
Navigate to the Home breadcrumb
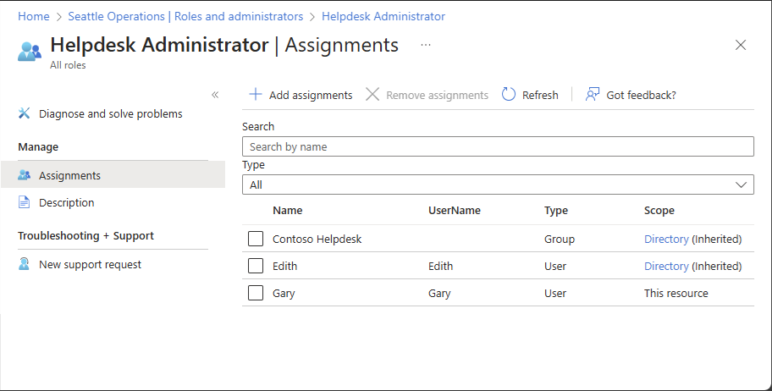click(33, 16)
